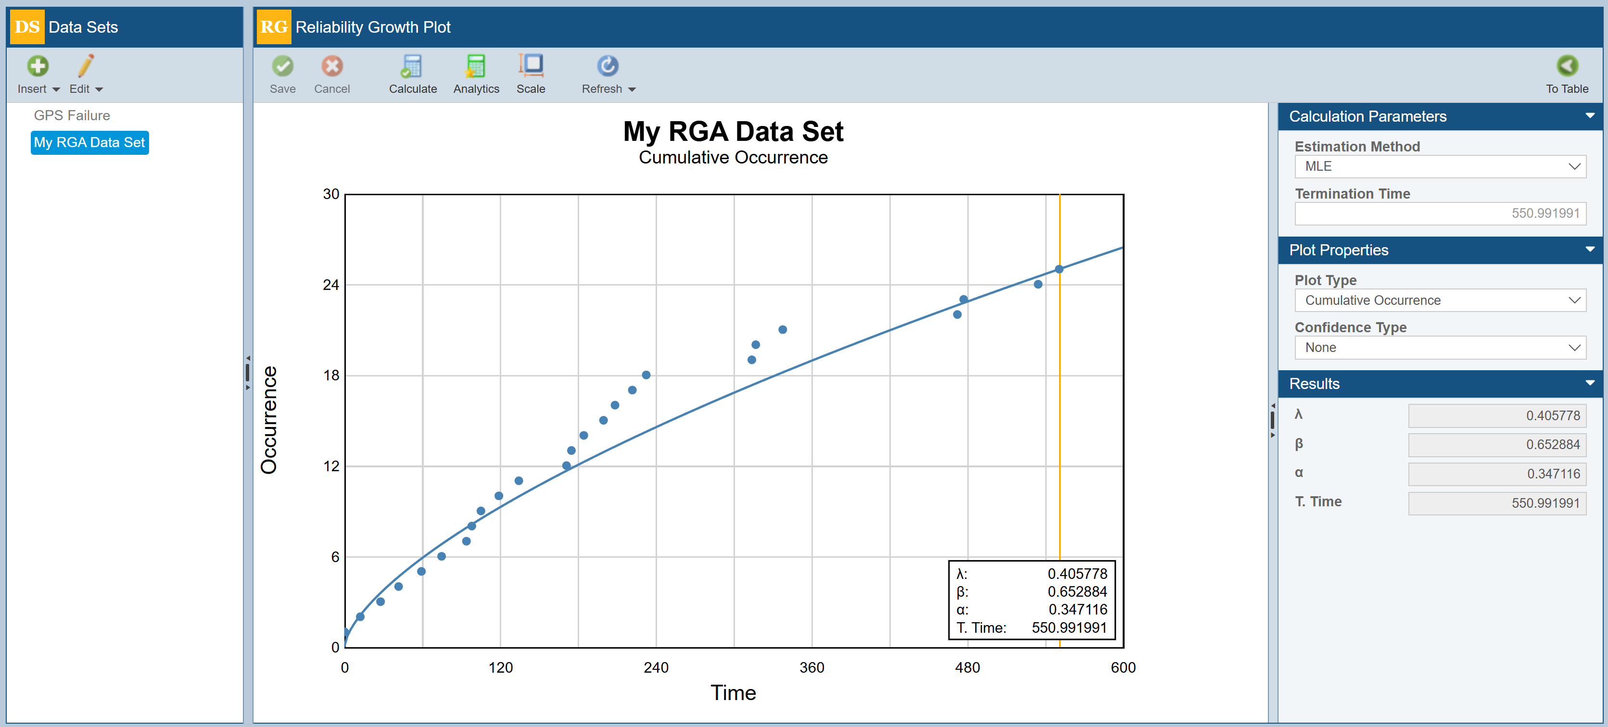Collapse the Calculation Parameters section
This screenshot has height=727, width=1608.
pos(1589,116)
